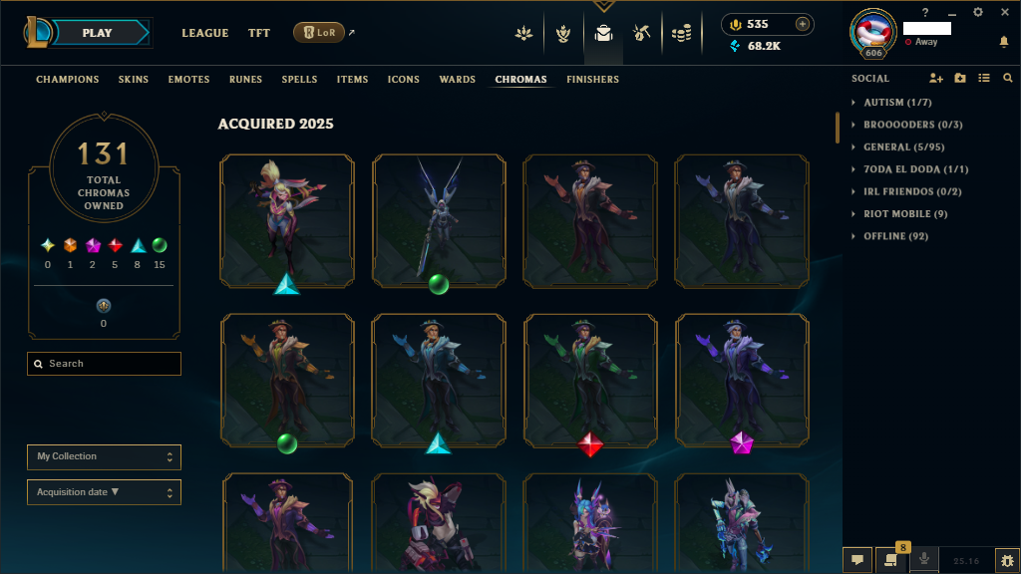Open the Loot crafting icon

(641, 33)
